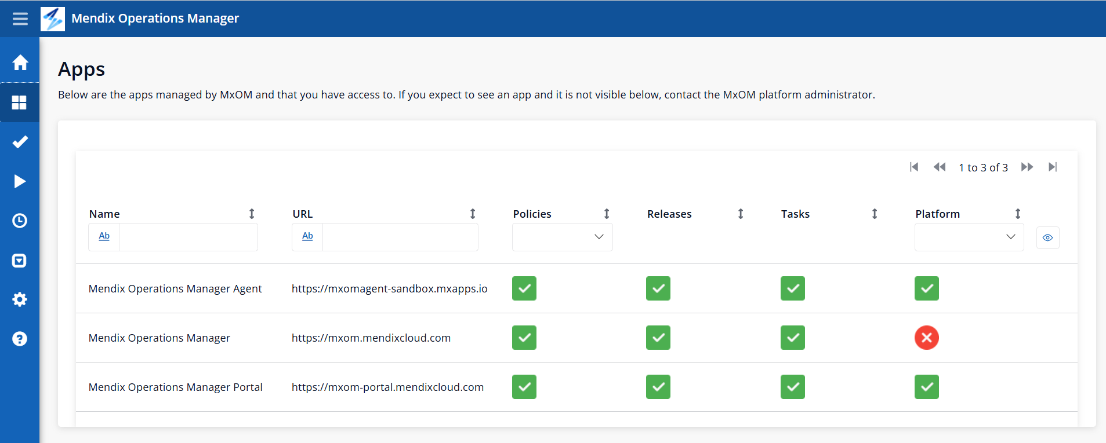Sort by Policies column
This screenshot has height=443, width=1106.
607,214
